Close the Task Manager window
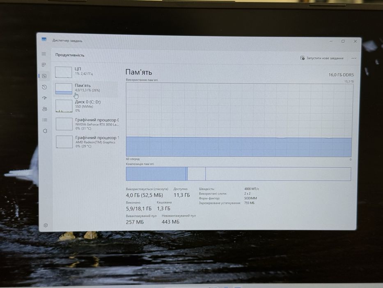 [355, 42]
